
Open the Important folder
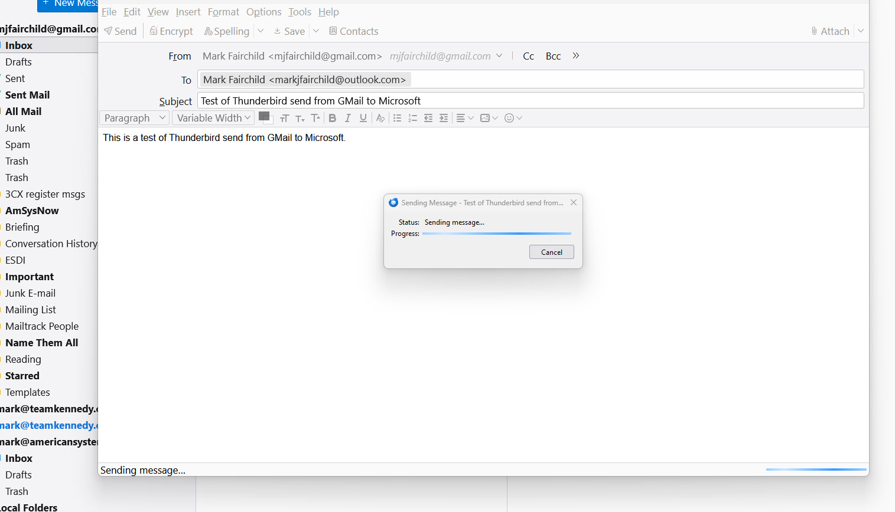(x=30, y=277)
